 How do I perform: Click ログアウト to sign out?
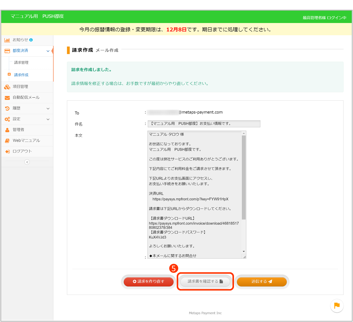click(22, 151)
